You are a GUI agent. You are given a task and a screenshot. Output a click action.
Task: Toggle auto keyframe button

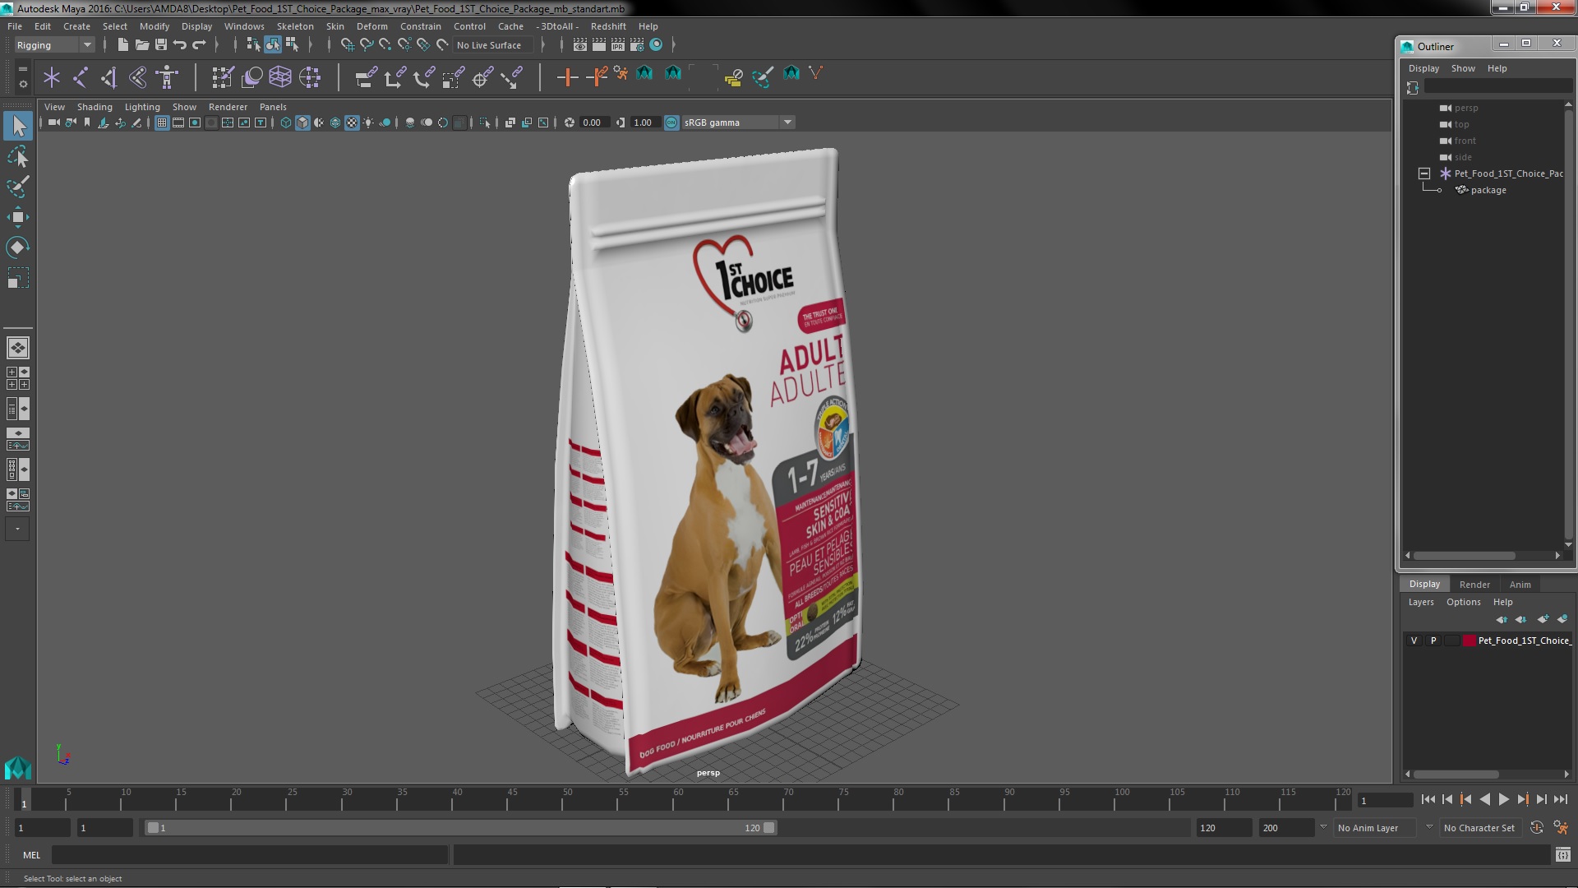click(x=1536, y=828)
